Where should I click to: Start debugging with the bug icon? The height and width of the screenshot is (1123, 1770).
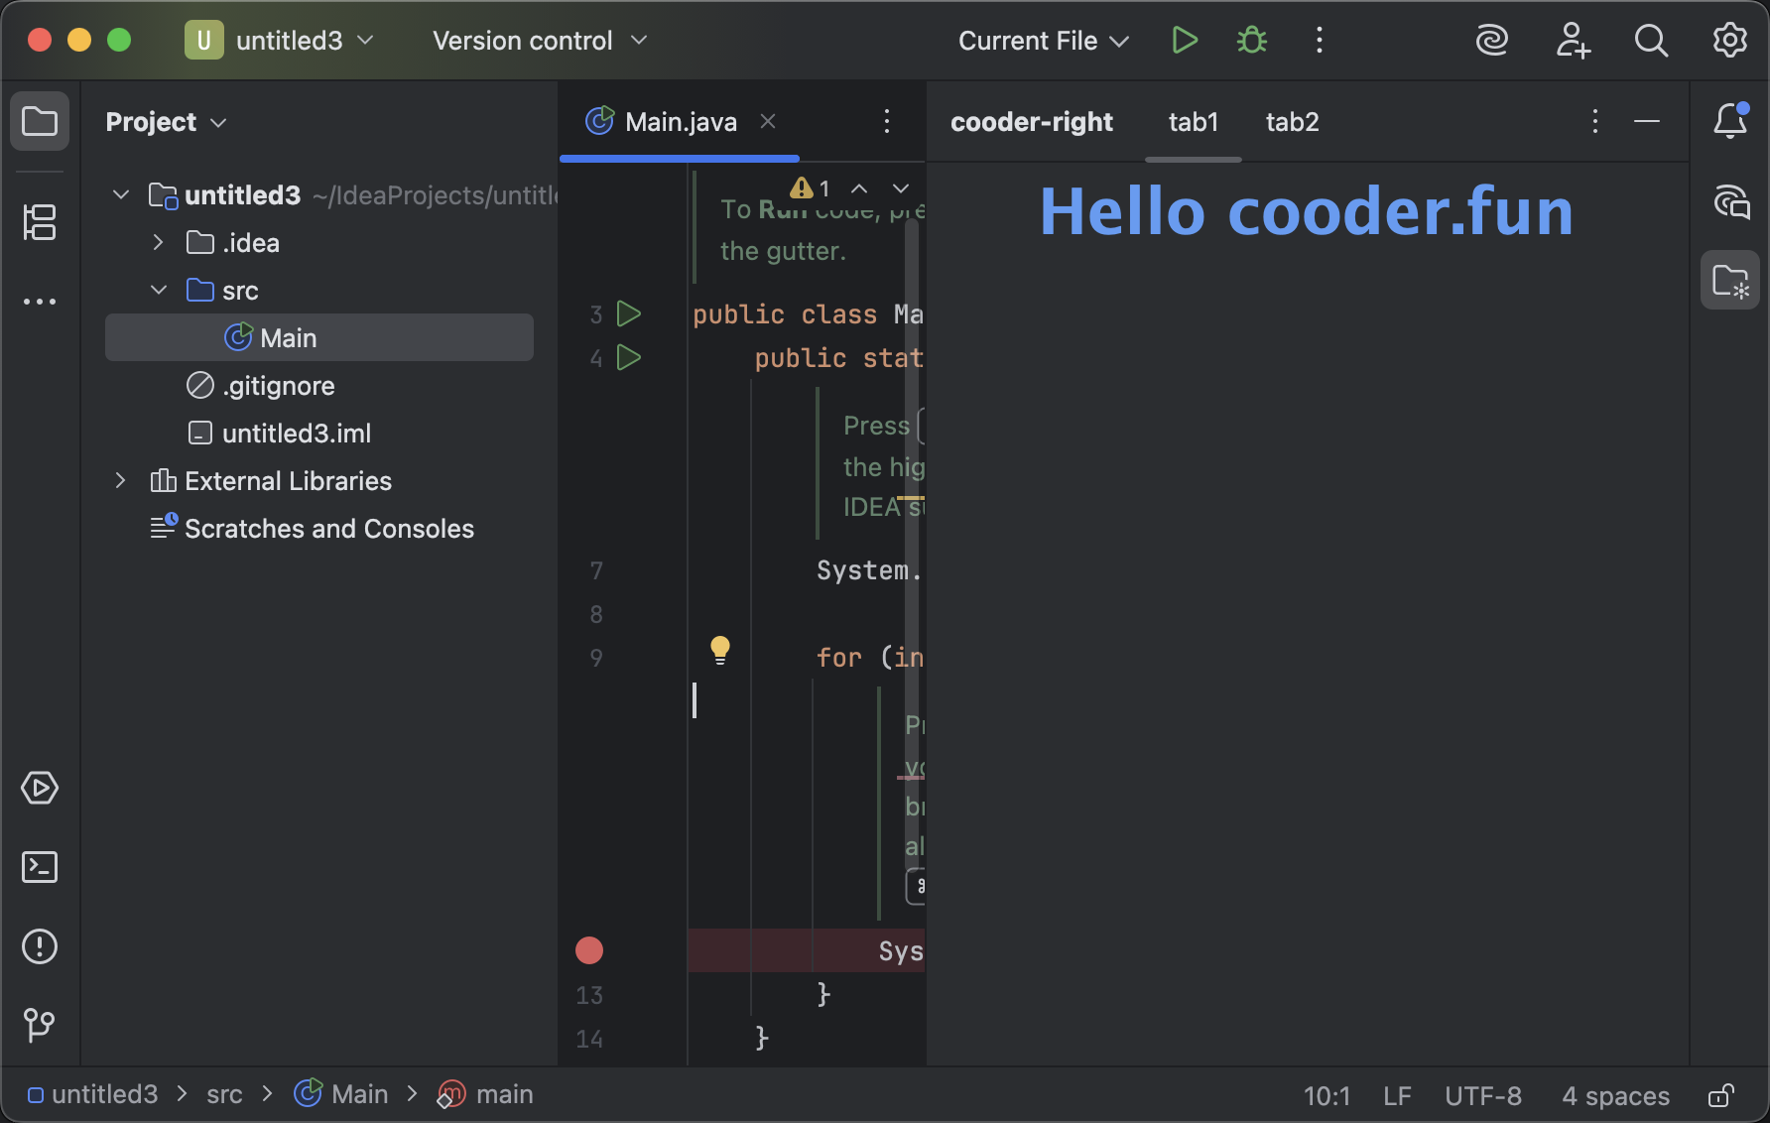[x=1251, y=41]
